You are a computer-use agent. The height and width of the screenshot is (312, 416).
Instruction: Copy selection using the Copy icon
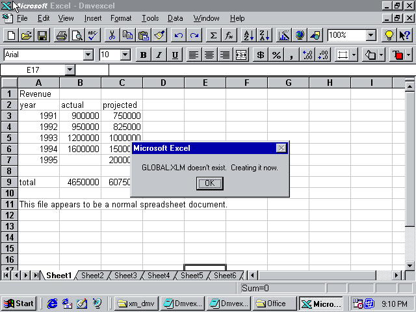(x=128, y=35)
